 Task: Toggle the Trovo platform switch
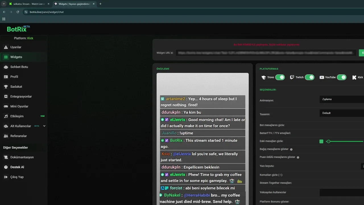280,77
